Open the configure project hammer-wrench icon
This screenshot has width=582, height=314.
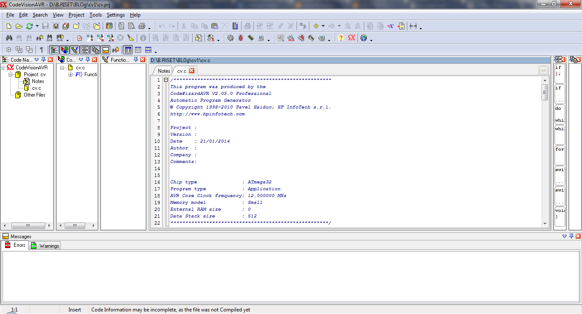click(210, 38)
